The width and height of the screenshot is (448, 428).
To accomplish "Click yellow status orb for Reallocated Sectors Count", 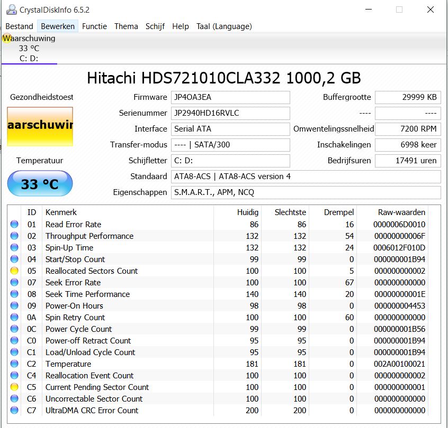I will tap(14, 271).
